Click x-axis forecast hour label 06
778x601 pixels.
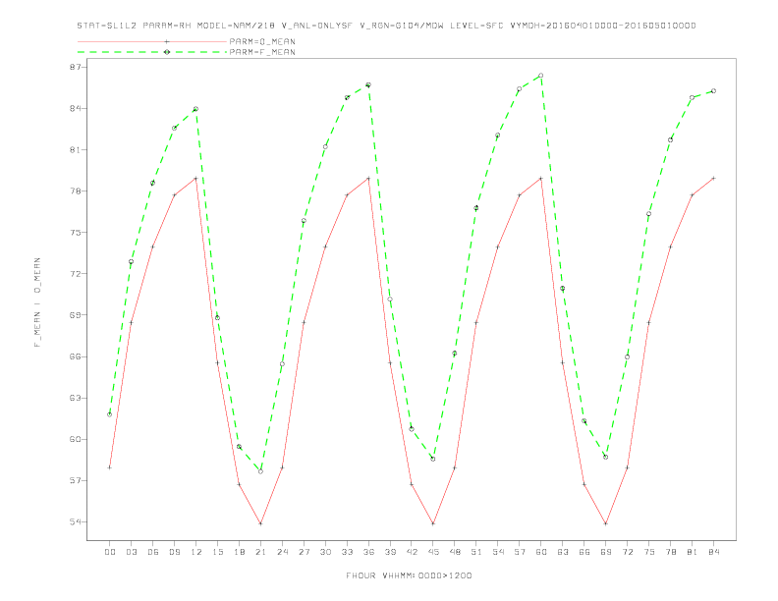tap(153, 552)
